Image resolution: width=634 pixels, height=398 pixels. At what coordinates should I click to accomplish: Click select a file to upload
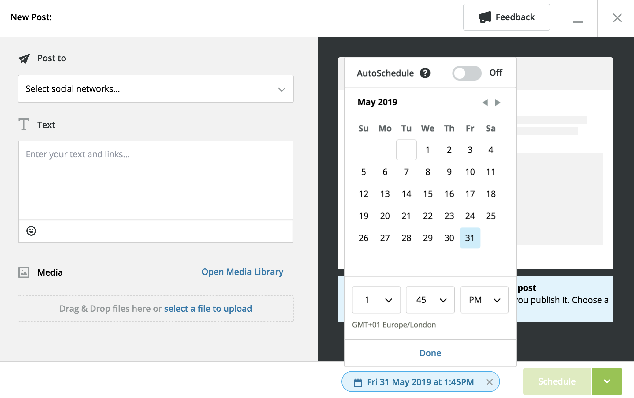[x=208, y=308]
